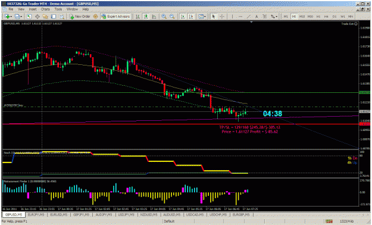Click the 04:38 candle countdown timer
Viewport: 372px width, 225px height.
273,114
